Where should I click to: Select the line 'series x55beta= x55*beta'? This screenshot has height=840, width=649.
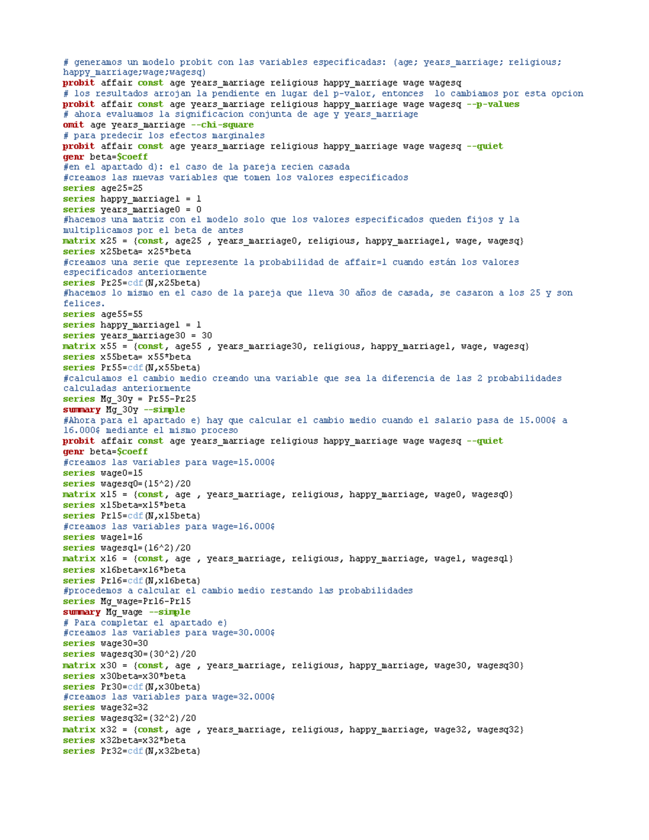[x=127, y=357]
